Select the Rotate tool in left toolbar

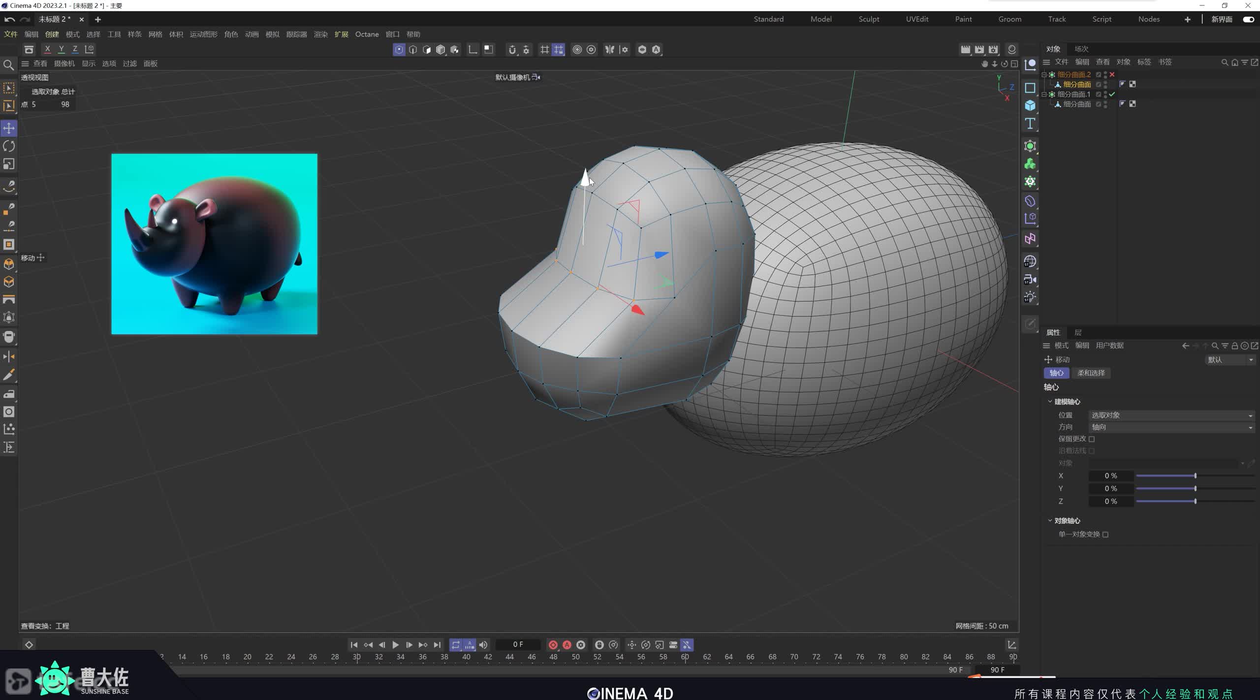[9, 146]
